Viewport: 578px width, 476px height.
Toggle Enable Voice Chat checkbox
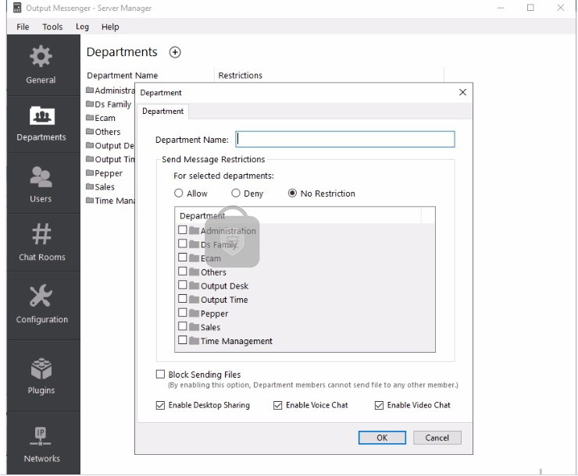[x=277, y=405]
